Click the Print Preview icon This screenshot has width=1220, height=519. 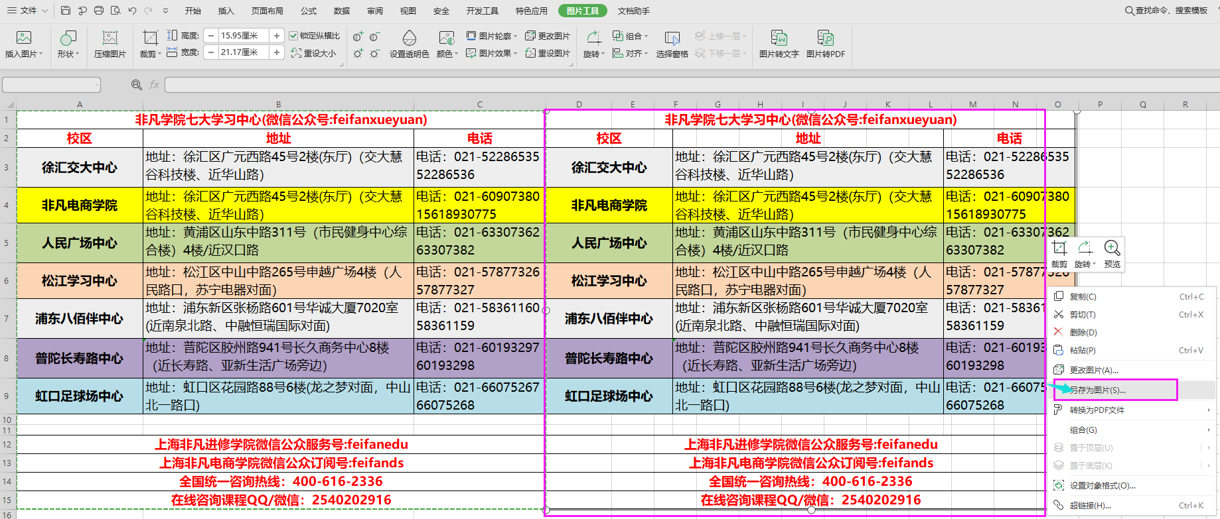pyautogui.click(x=115, y=11)
